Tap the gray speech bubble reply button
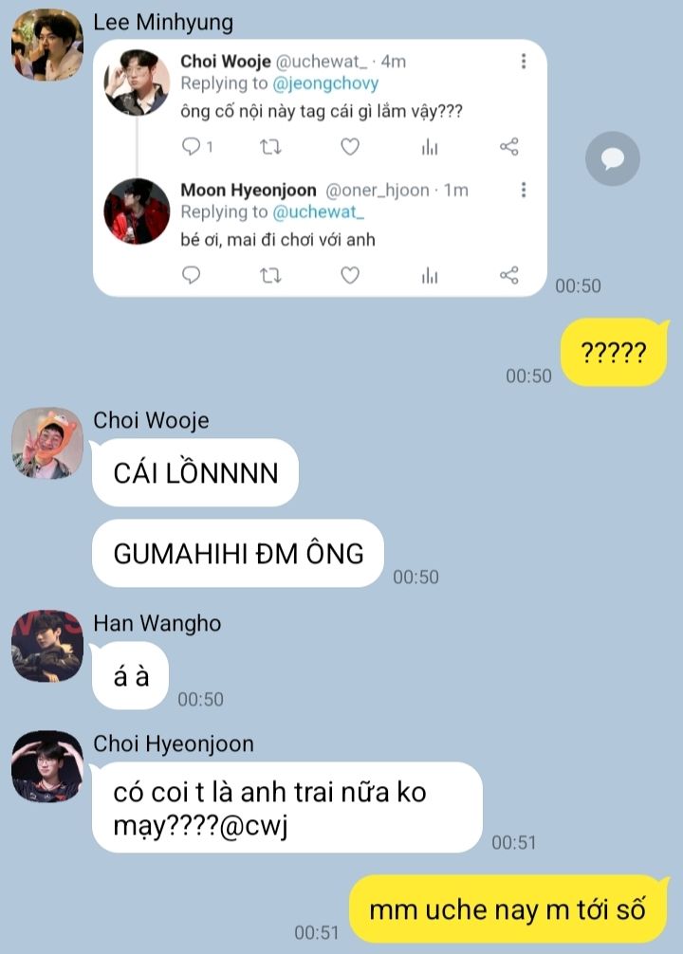 pyautogui.click(x=613, y=158)
